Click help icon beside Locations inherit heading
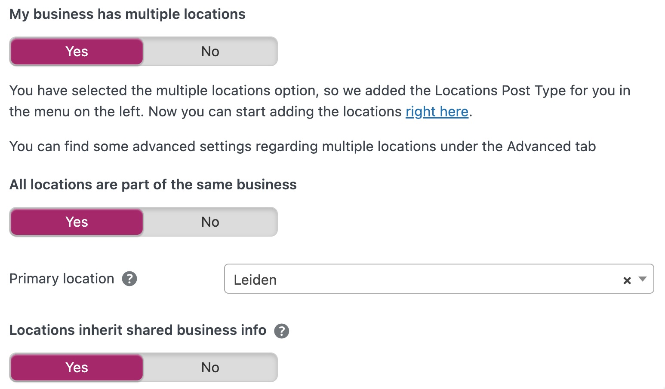Viewport: 665px width, 389px height. [x=282, y=331]
